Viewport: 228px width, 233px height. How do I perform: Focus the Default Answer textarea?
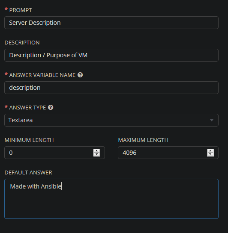(111, 199)
